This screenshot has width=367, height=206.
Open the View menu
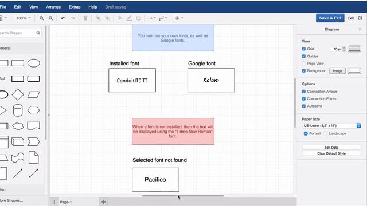tap(33, 7)
